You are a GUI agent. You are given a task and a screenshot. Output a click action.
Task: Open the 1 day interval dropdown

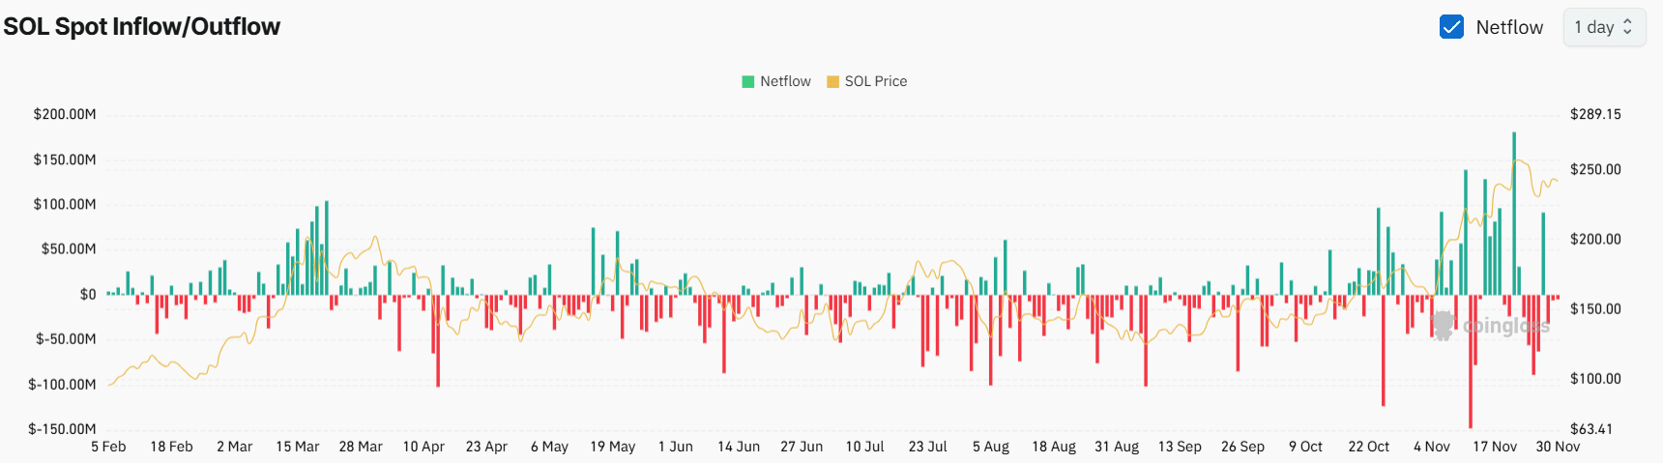(1604, 27)
